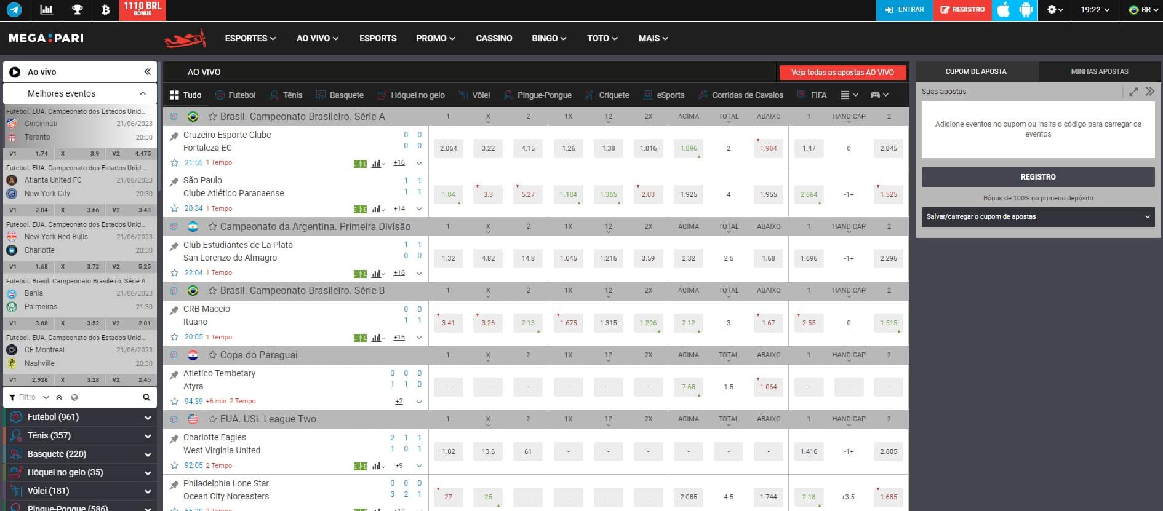Select the Tênis filter tab
This screenshot has height=511, width=1163.
286,95
